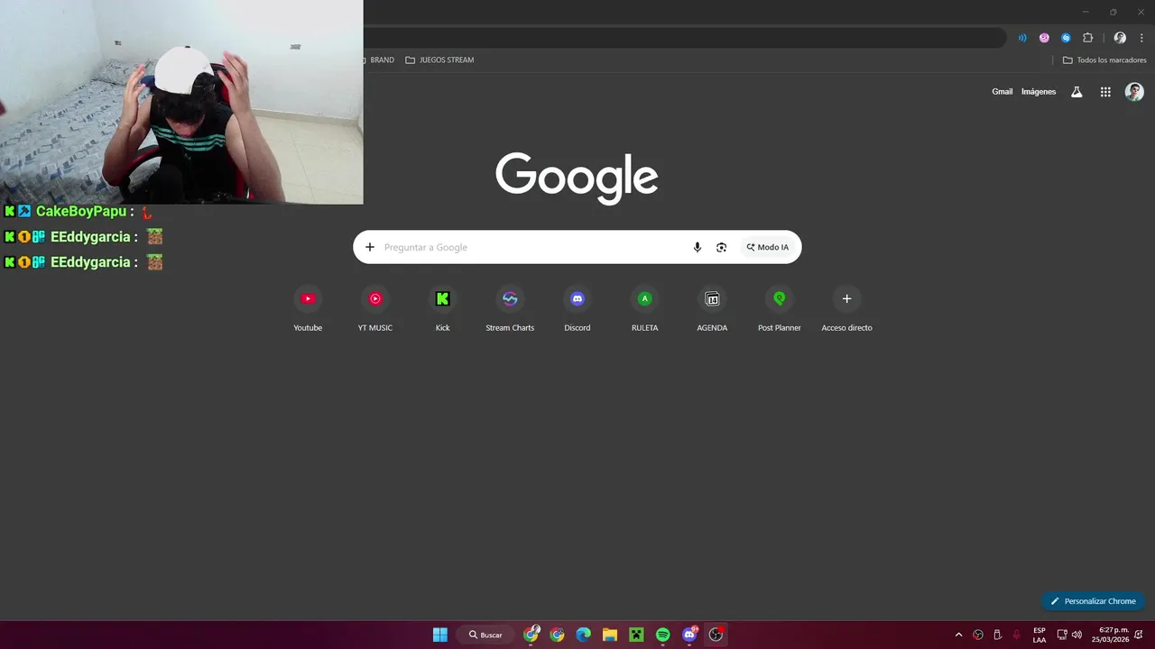Expand Todos los marcadores folder

[1104, 60]
